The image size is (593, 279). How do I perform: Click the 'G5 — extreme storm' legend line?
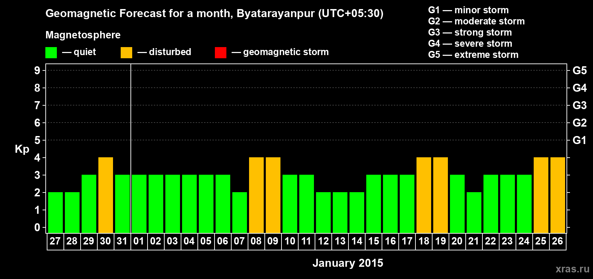tap(473, 55)
